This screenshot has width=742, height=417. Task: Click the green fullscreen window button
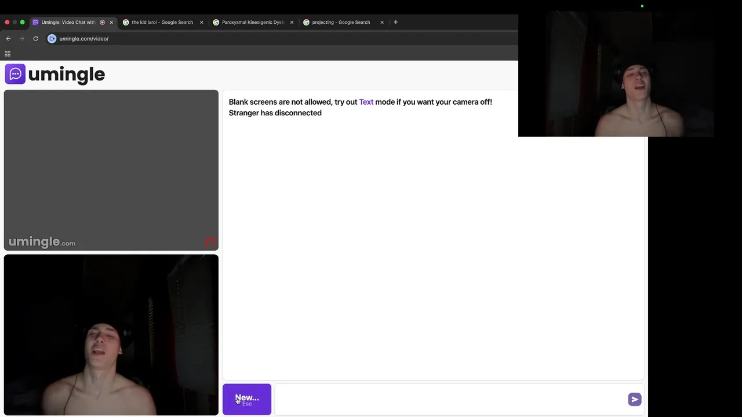(23, 23)
